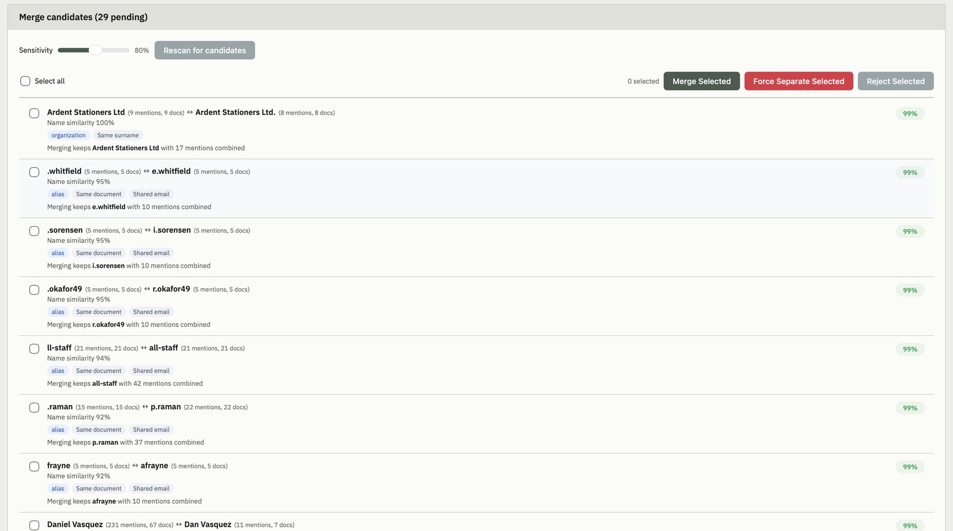Screen dimensions: 953x531
Task: Click the 'alias' tag in the e.whitfield row
Action: [58, 194]
